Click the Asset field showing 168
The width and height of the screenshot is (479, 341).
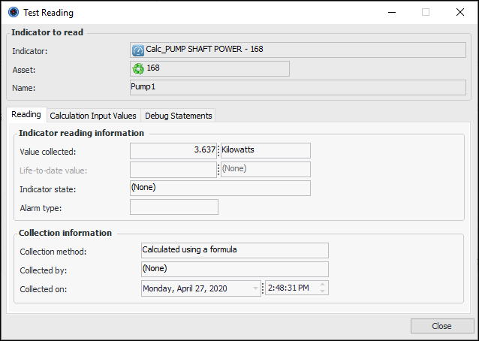point(210,69)
